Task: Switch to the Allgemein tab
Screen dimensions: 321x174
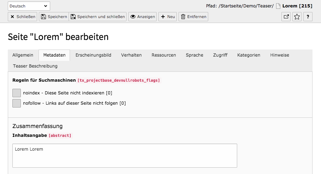Action: pyautogui.click(x=23, y=55)
